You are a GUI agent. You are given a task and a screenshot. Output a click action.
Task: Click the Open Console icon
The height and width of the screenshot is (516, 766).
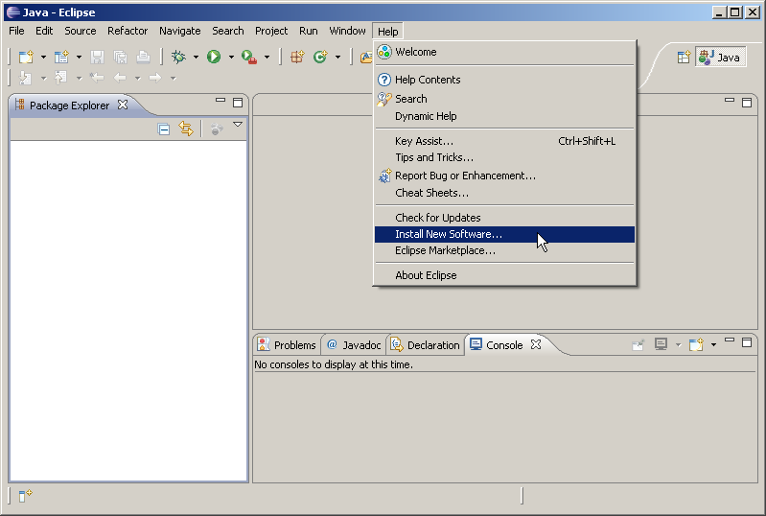coord(696,345)
